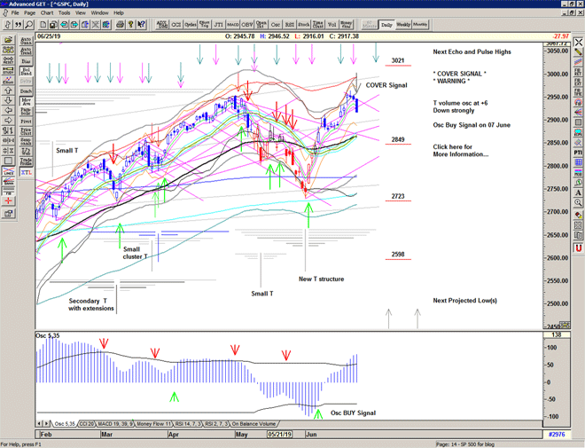Viewport: 585px width, 448px height.
Task: Click the new blank page toolbar icon
Action: click(x=43, y=25)
